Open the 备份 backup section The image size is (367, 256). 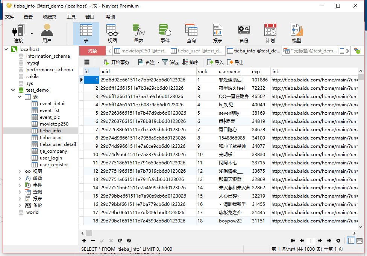point(244,33)
